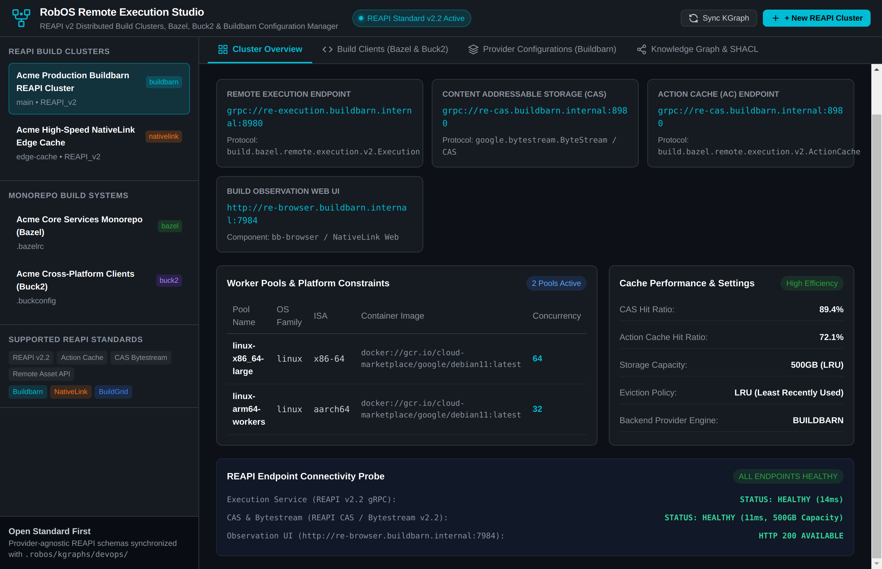
Task: Switch to Build Clients (Bazel & Buck2) tab
Action: tap(385, 49)
